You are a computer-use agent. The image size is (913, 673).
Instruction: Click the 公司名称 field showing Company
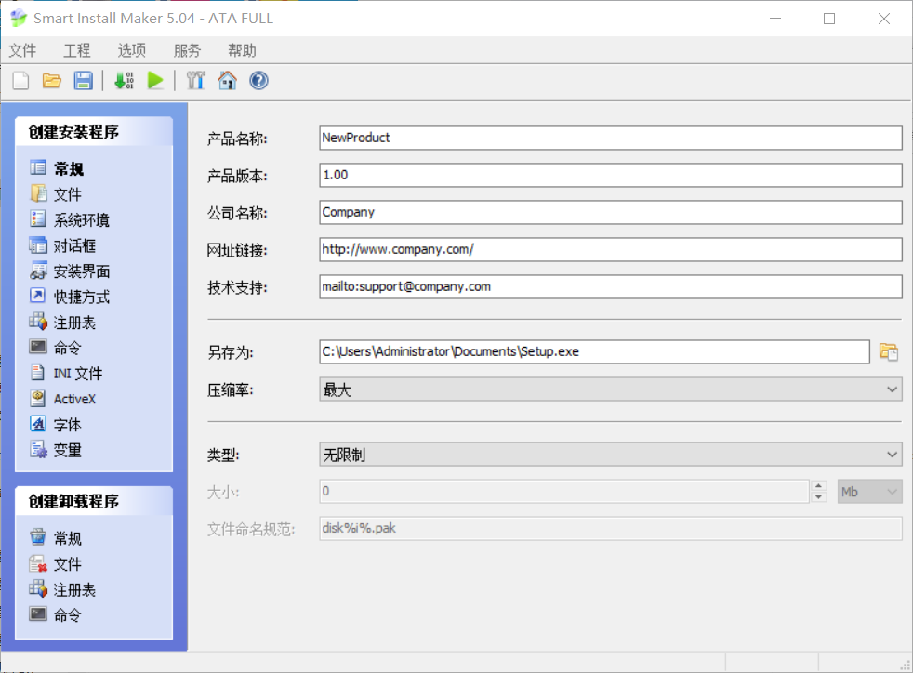point(611,213)
